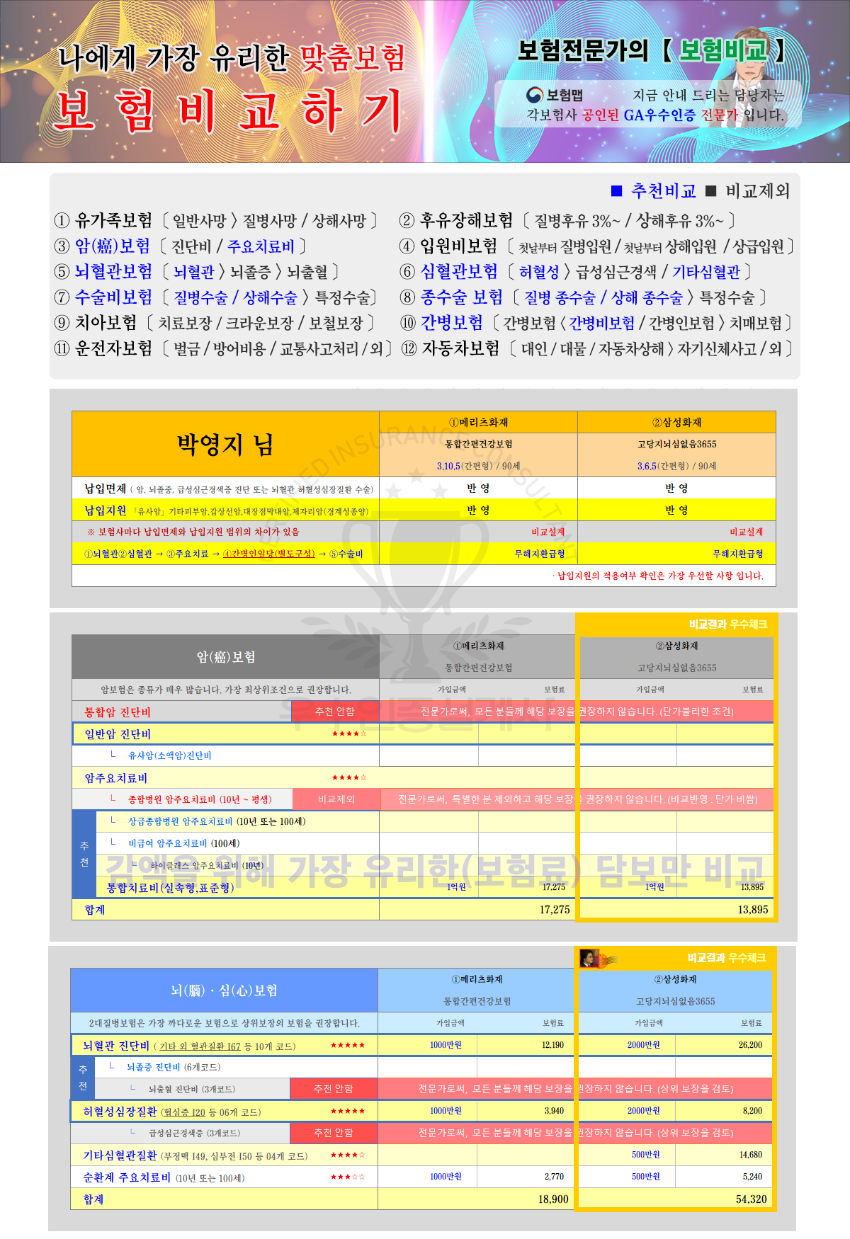
Task: Click the five-star rating in the 뇌혈관 진단비 row
Action: coord(348,1045)
